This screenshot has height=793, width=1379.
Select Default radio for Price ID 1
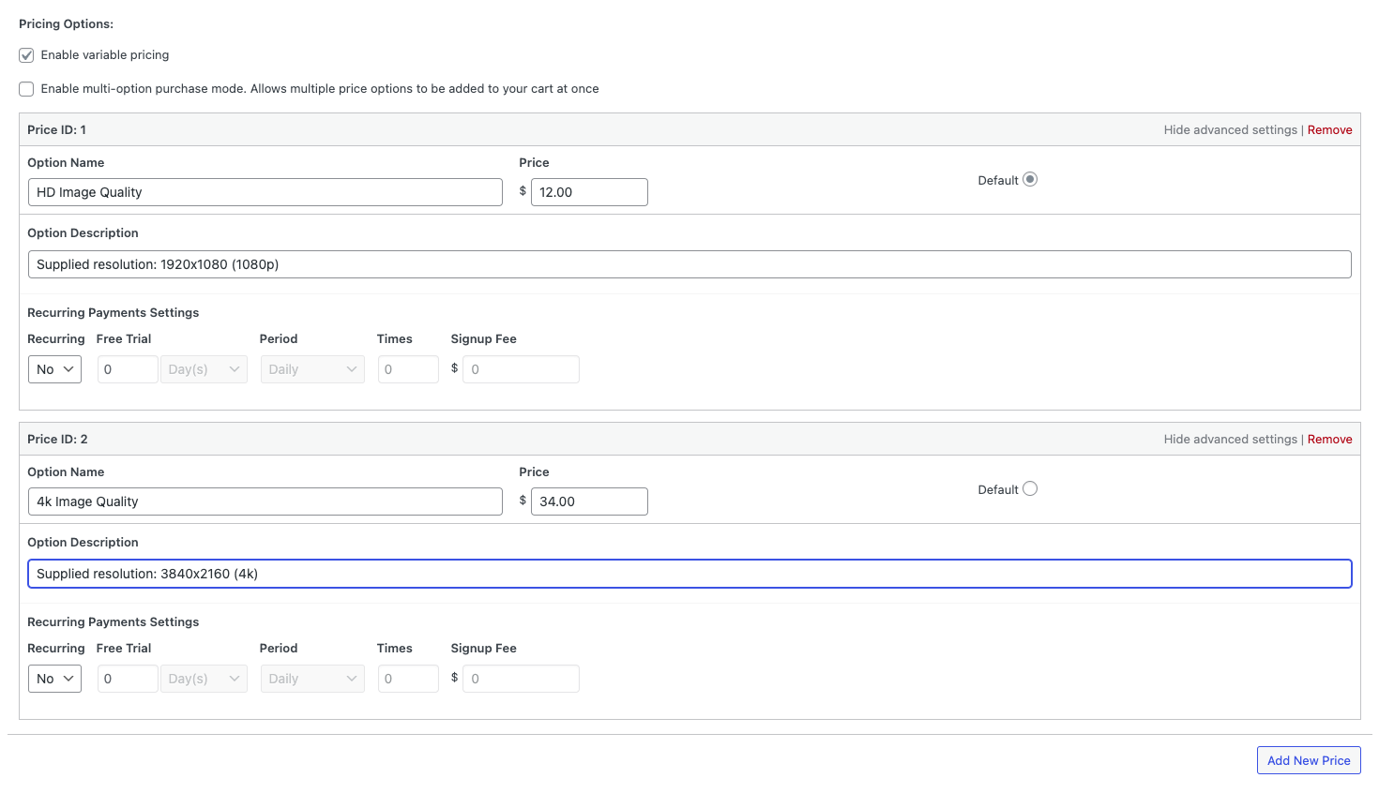pos(1030,179)
